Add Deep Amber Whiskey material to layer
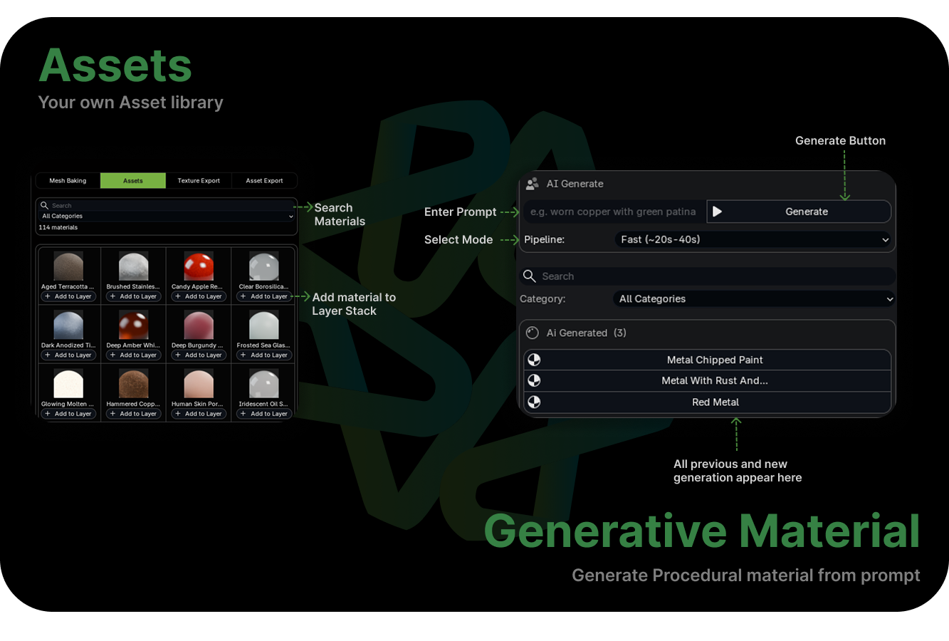The image size is (949, 641). [x=133, y=355]
